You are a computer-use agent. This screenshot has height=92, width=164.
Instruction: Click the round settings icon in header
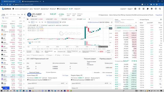click(x=156, y=9)
